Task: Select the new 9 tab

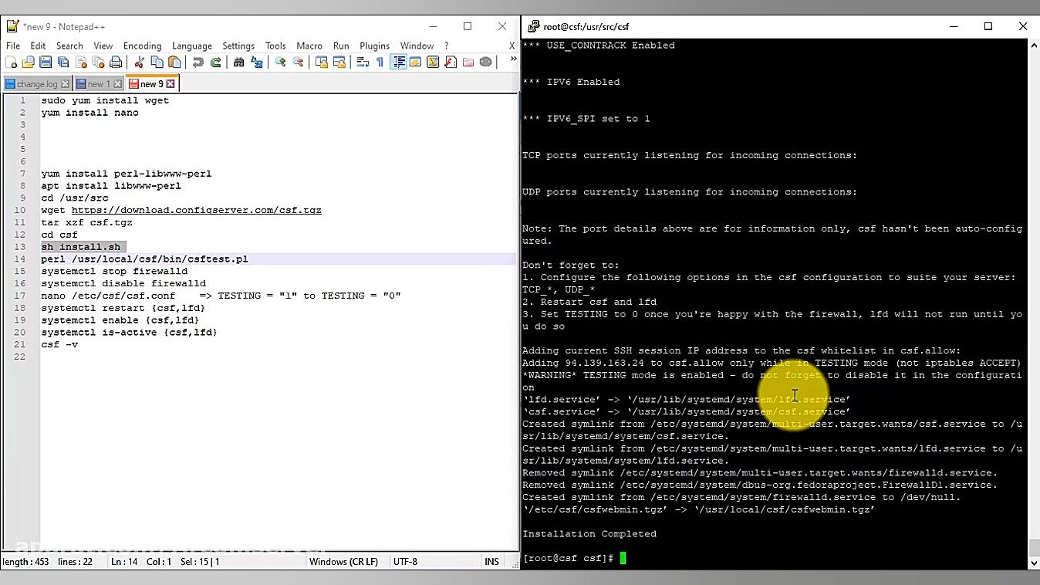Action: click(x=151, y=84)
